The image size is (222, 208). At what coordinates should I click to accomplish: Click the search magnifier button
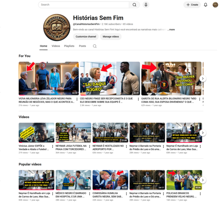pos(134,5)
